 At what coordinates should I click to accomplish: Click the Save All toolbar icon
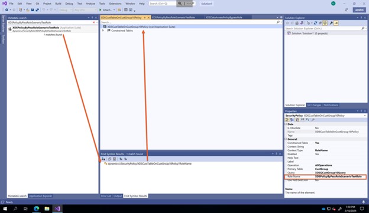[37, 10]
